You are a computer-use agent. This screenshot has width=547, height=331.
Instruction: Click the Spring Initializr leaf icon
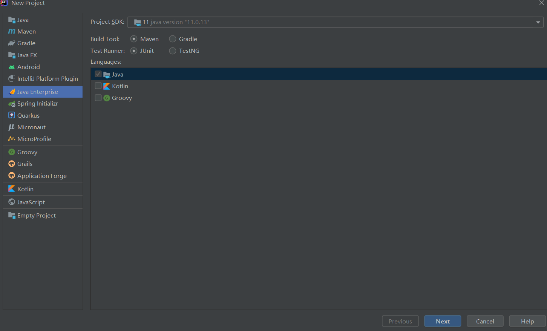(12, 104)
